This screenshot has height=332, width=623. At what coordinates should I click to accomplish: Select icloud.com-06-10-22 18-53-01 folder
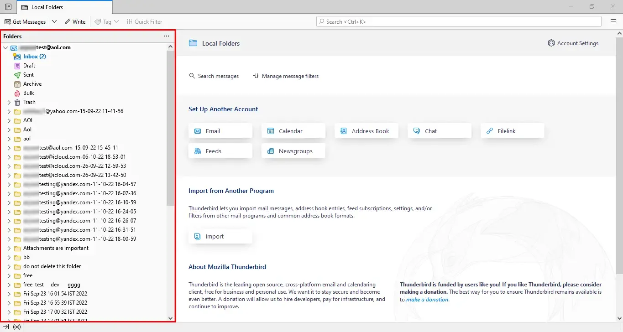(74, 157)
